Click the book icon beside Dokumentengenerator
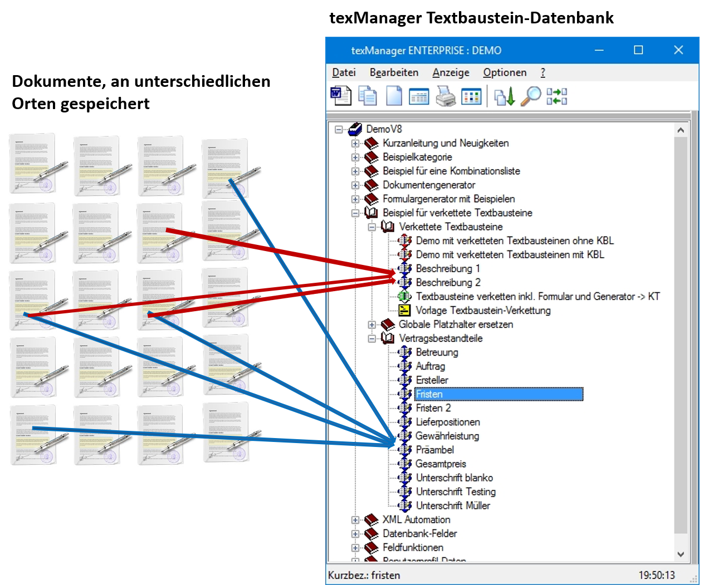 tap(371, 185)
